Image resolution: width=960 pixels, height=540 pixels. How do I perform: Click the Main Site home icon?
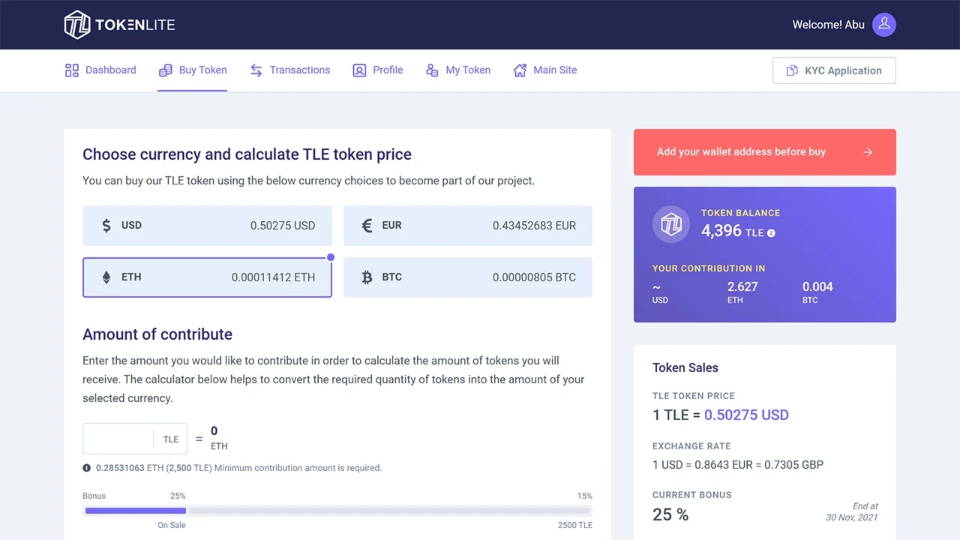pyautogui.click(x=520, y=70)
